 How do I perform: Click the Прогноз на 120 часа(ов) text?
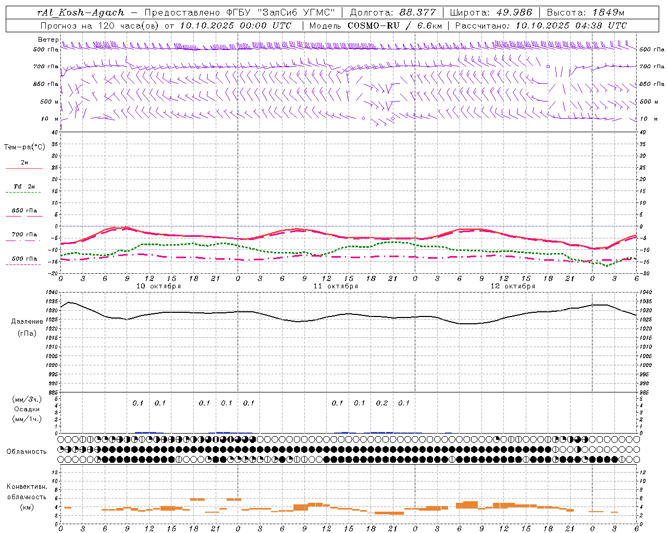(100, 25)
